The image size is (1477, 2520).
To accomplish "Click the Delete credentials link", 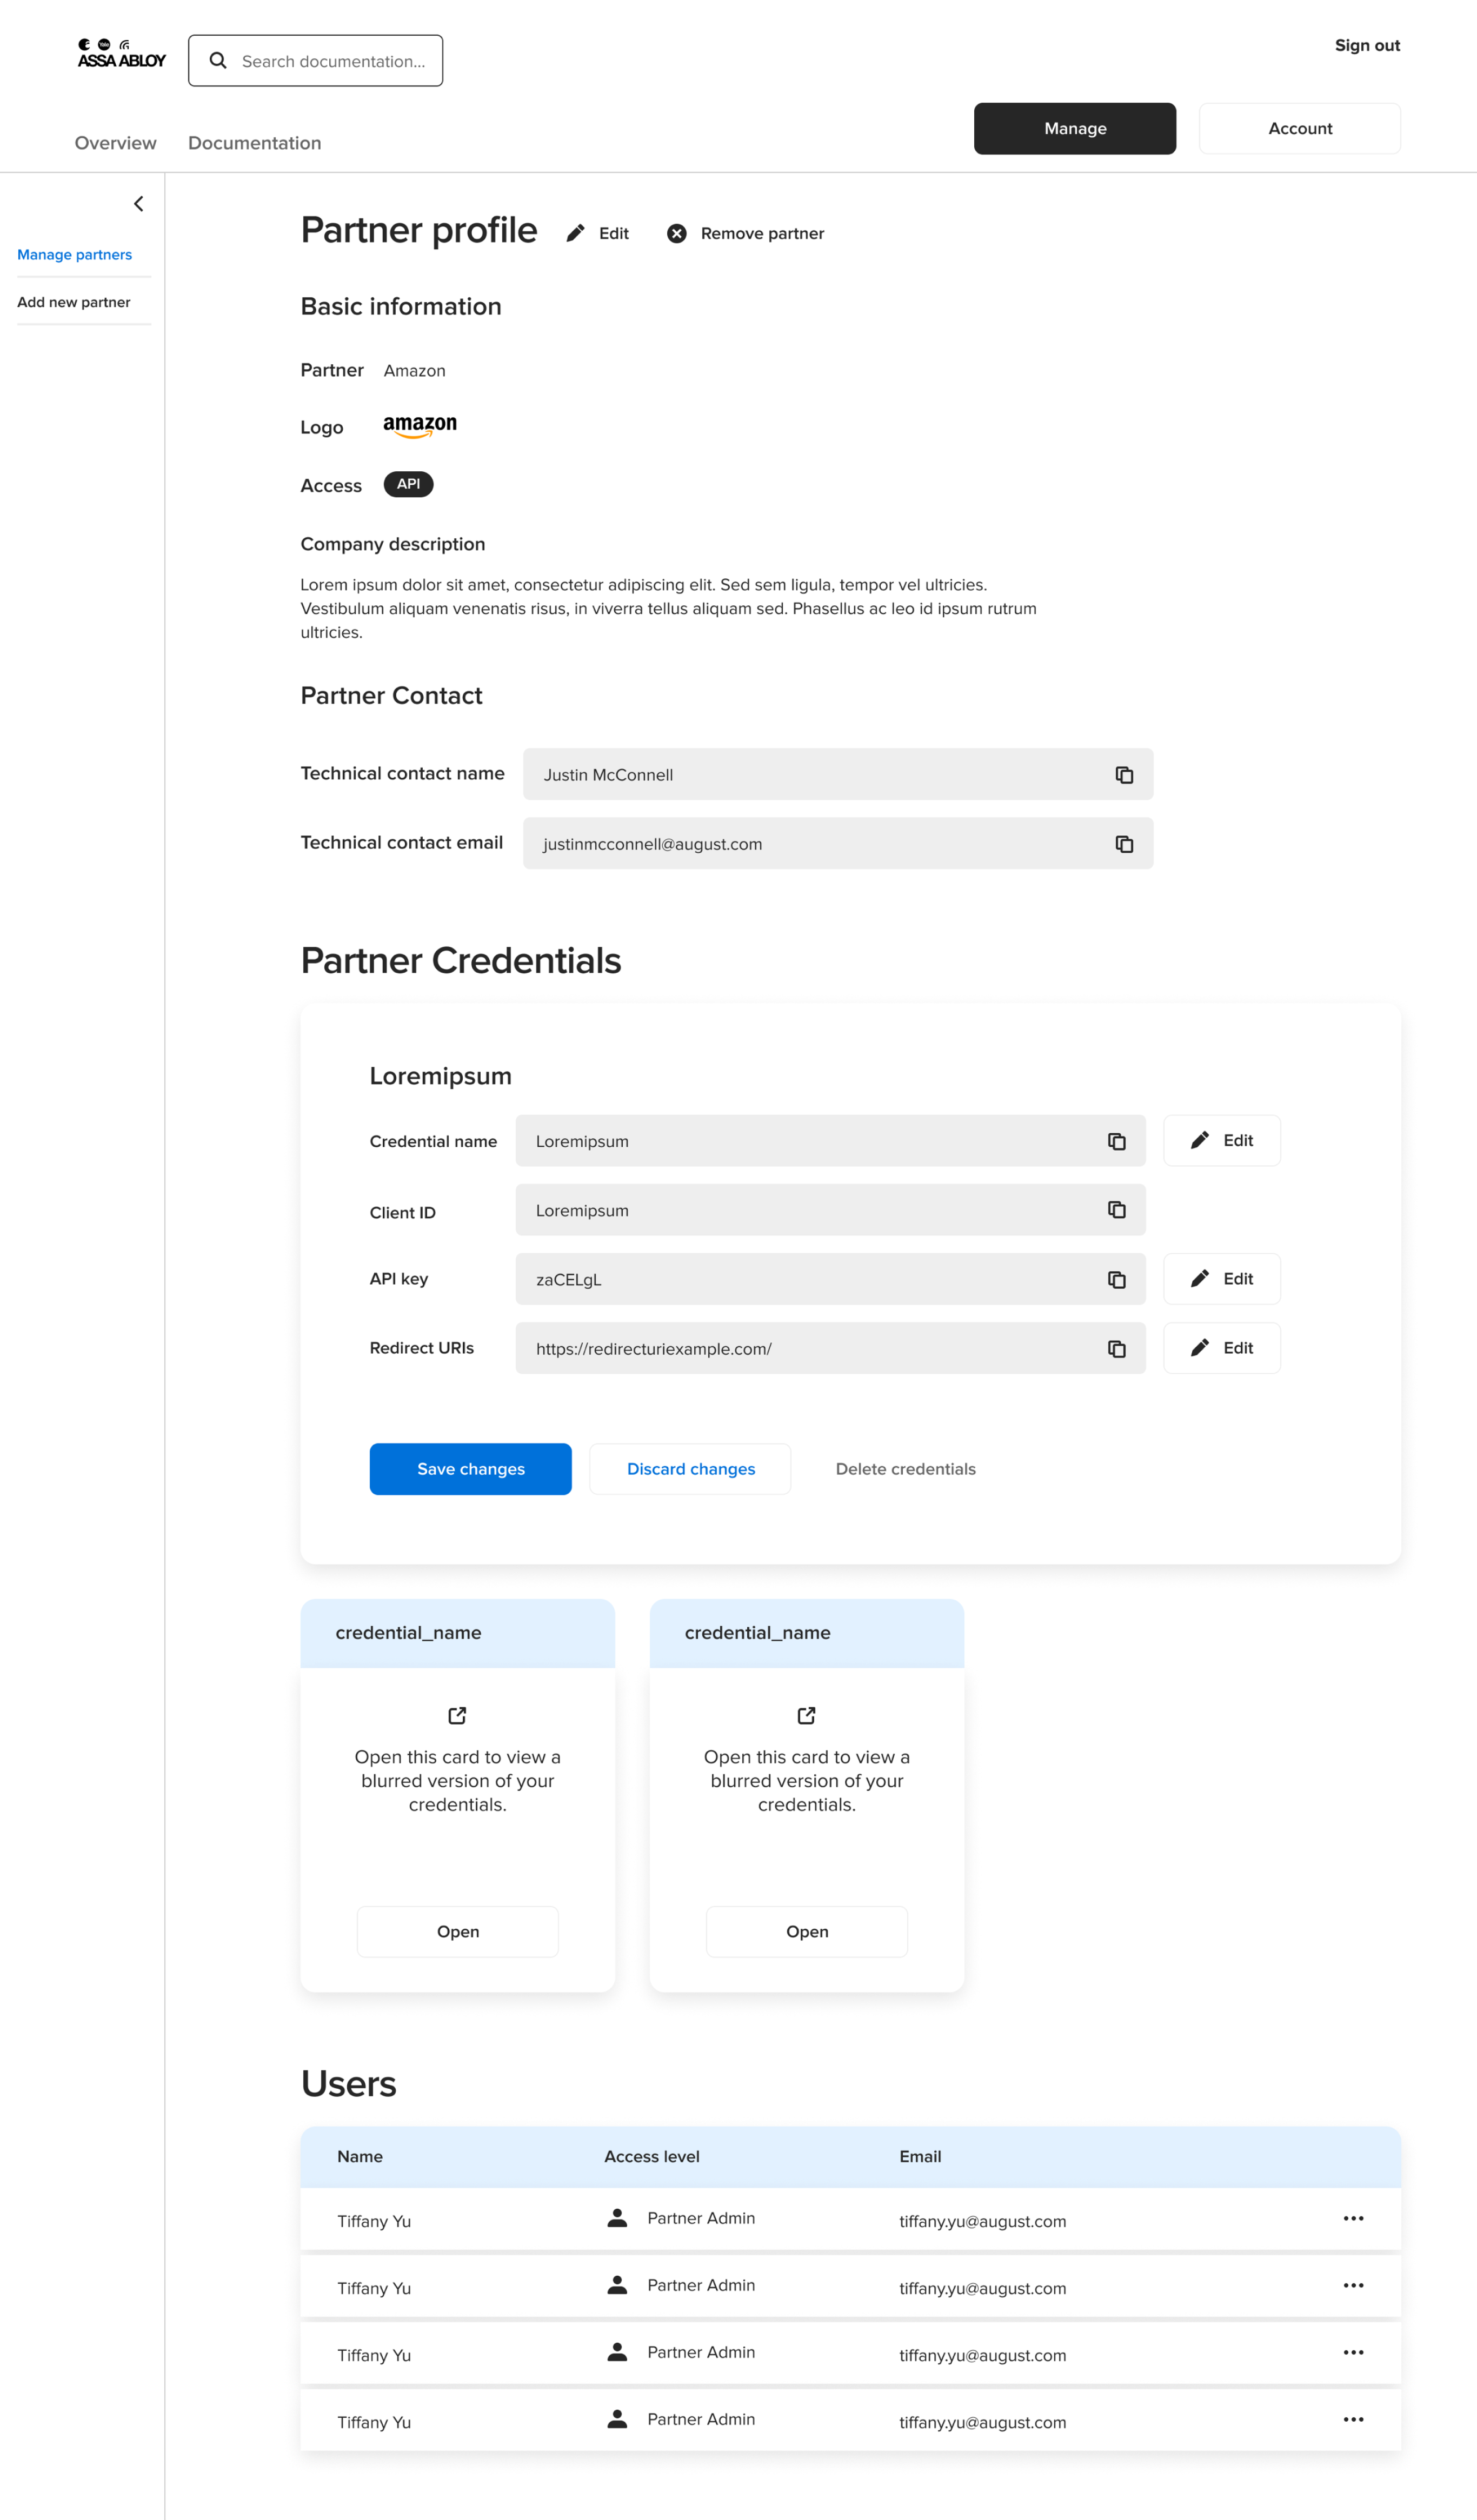I will click(x=904, y=1469).
